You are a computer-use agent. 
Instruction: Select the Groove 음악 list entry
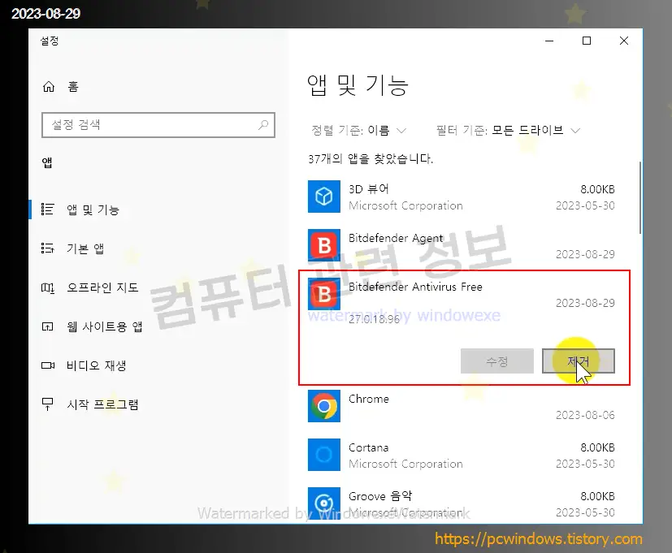(462, 503)
